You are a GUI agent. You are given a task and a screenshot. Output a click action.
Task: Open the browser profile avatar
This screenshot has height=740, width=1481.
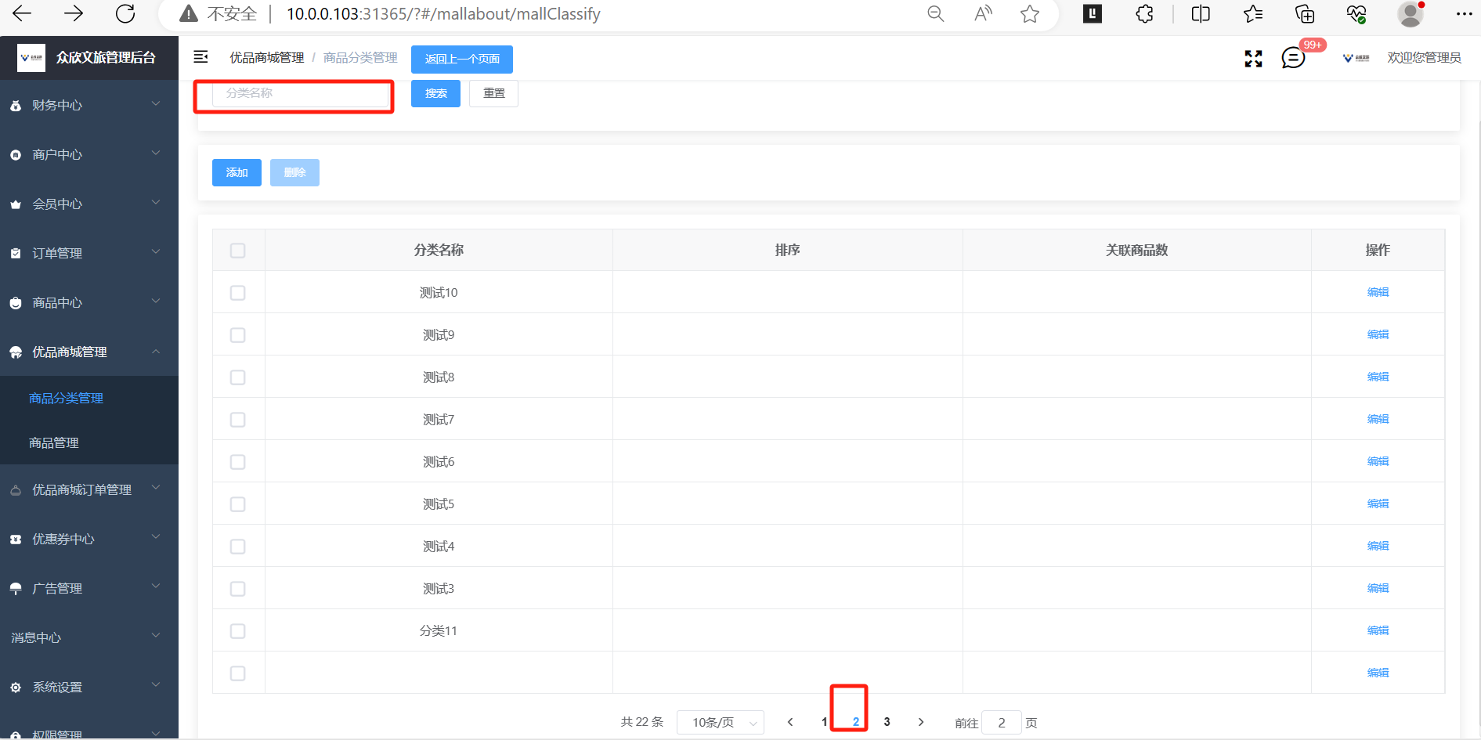coord(1411,14)
